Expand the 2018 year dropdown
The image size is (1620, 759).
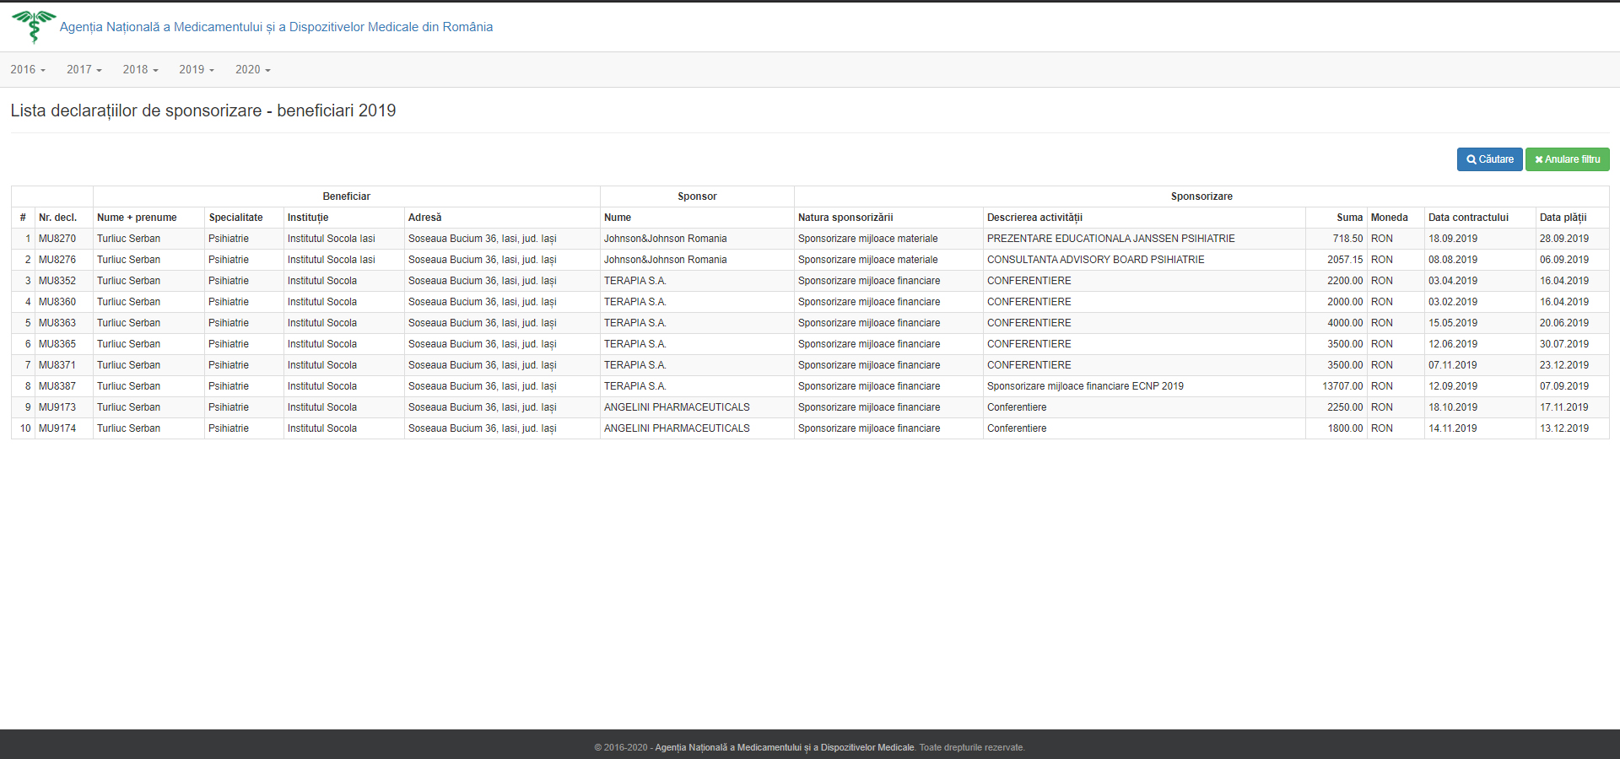[x=140, y=70]
